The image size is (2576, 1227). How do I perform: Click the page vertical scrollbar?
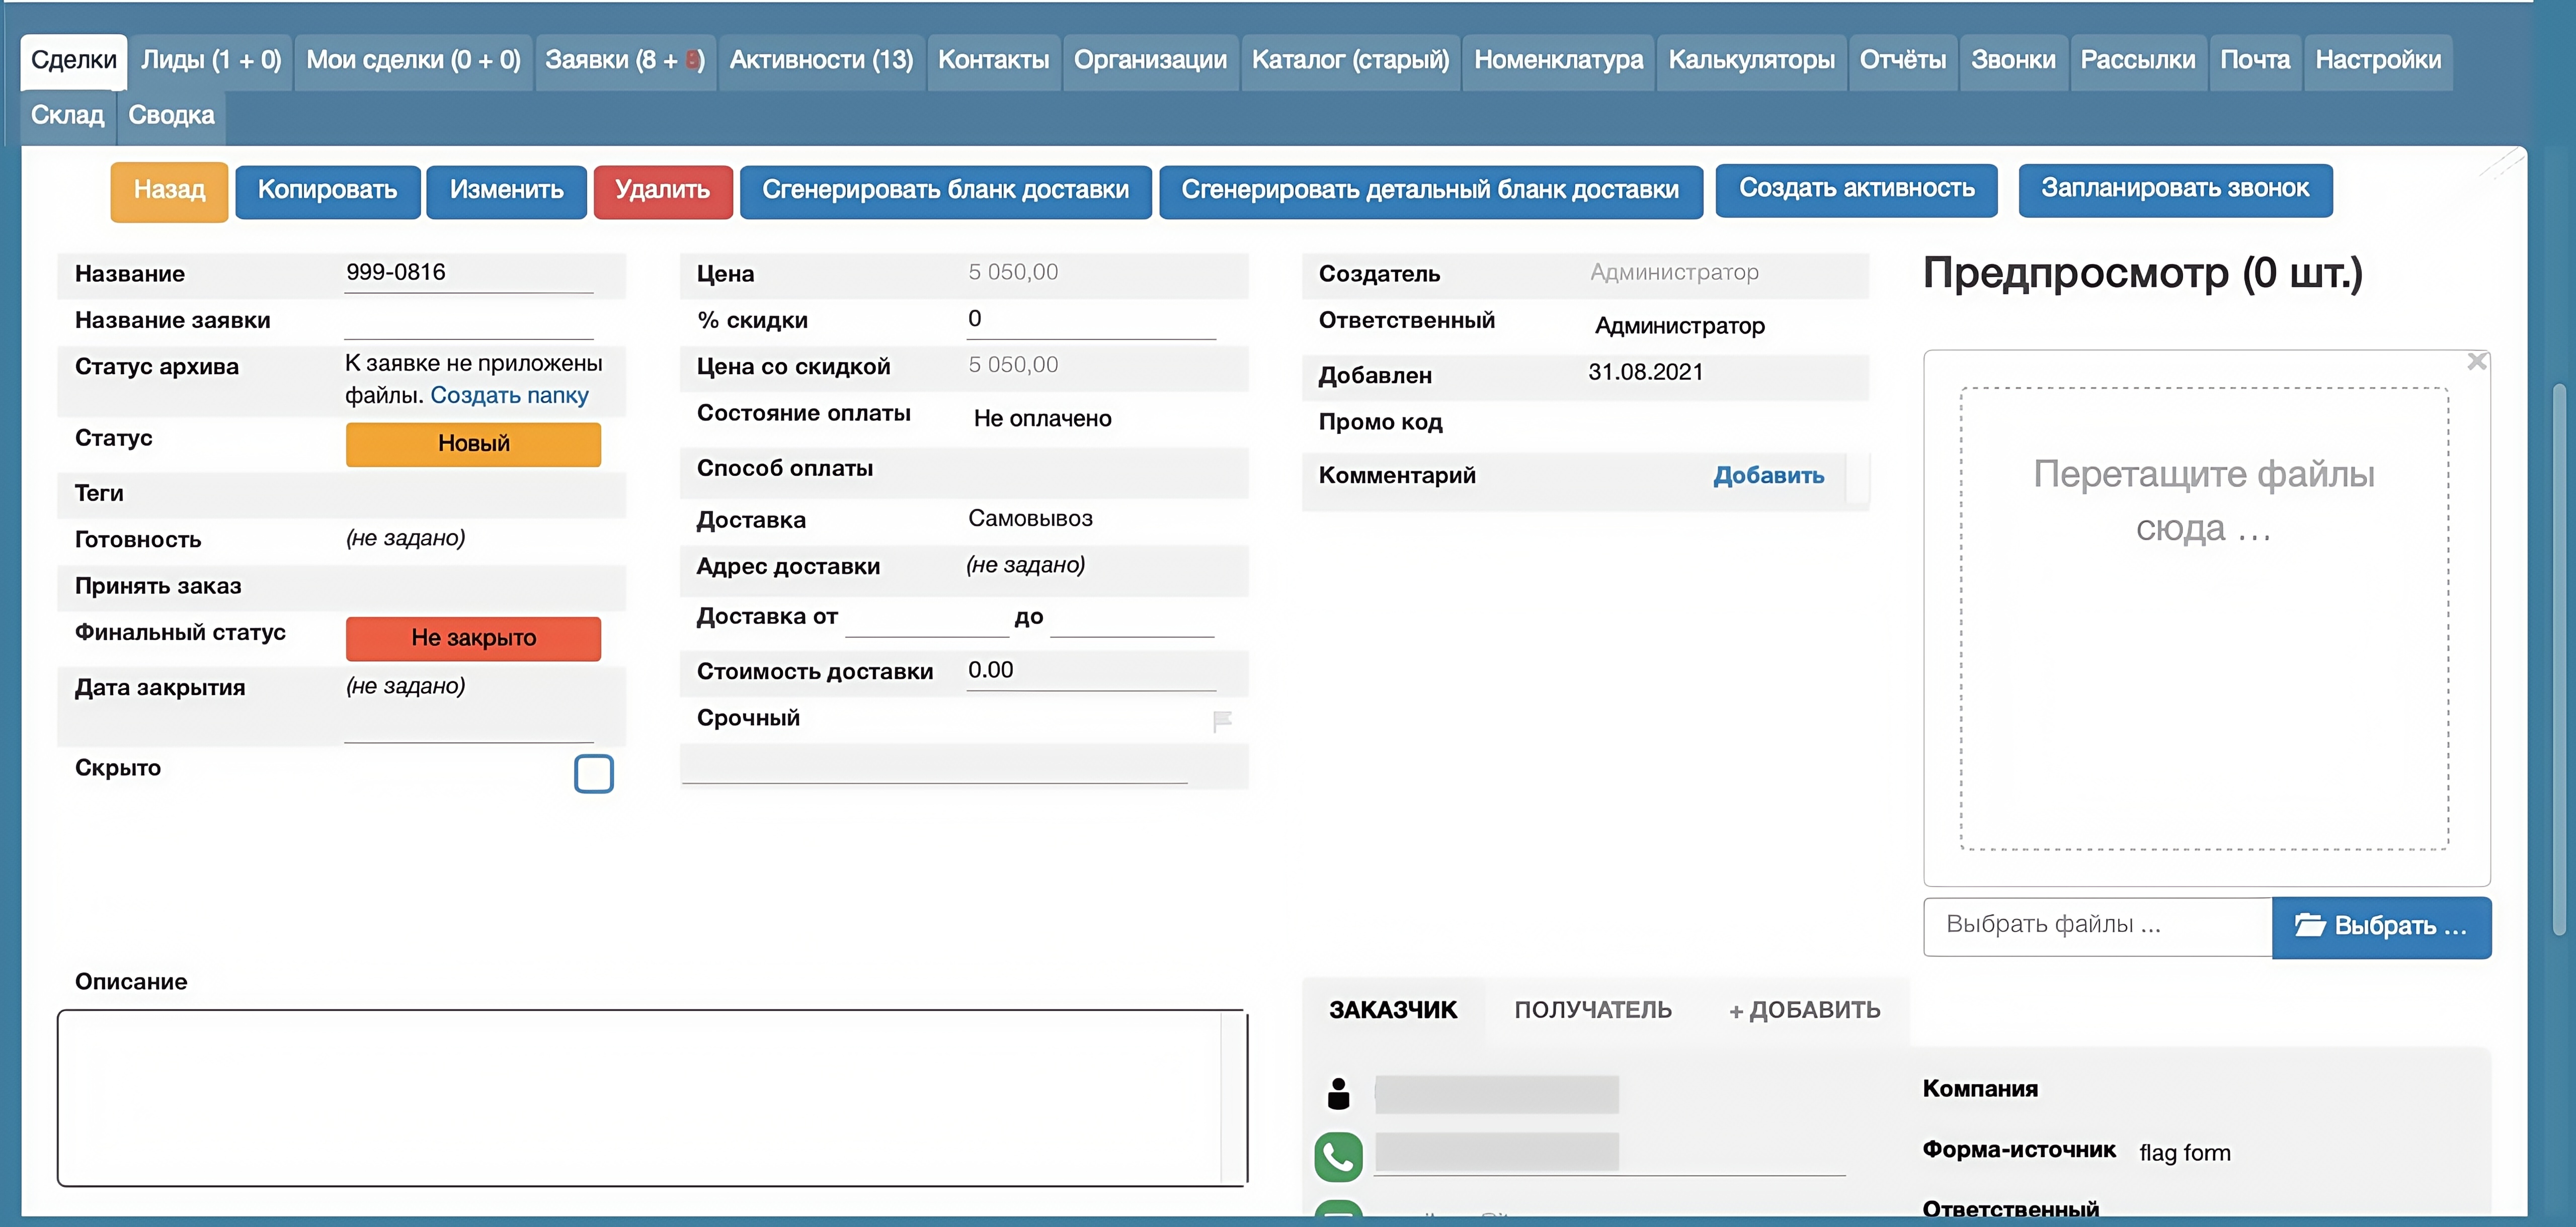pos(2559,659)
